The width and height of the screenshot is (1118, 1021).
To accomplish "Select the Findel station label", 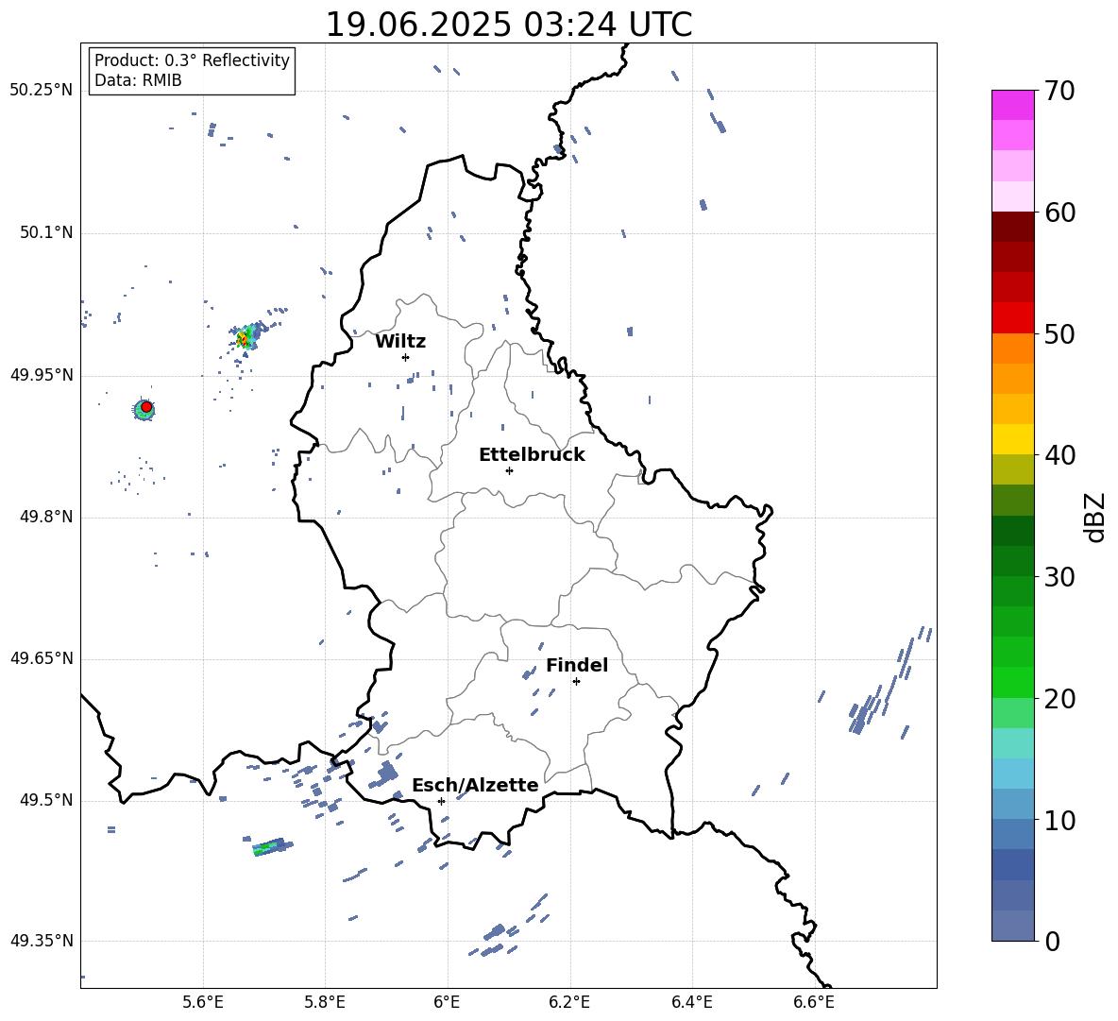I will [577, 665].
